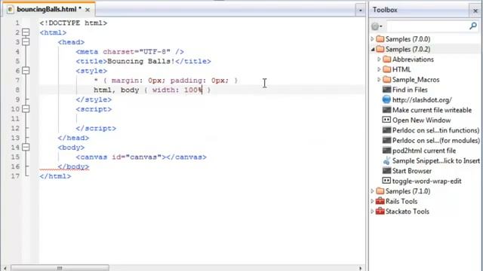Select the toggle-word-wrap-edit entry

click(x=426, y=181)
